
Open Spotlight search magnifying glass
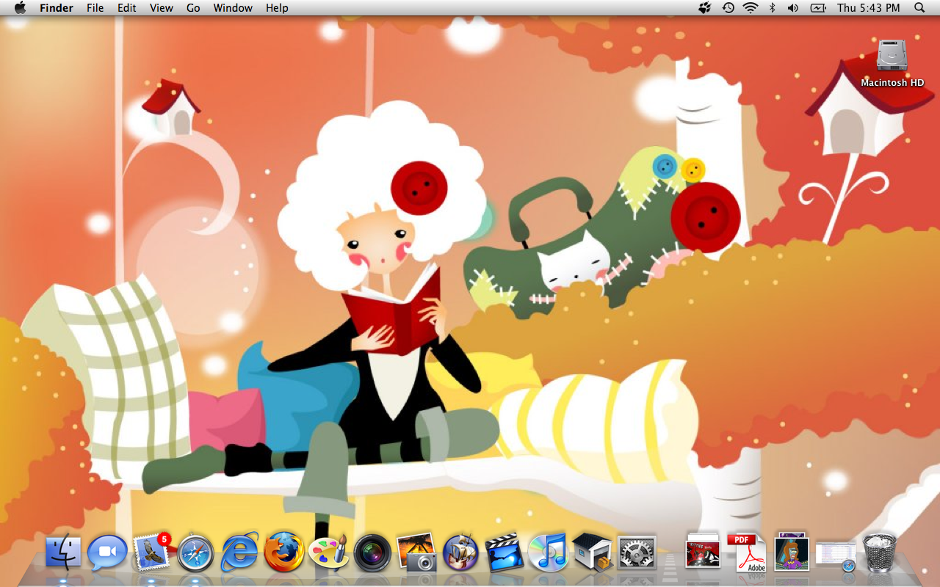pos(919,8)
